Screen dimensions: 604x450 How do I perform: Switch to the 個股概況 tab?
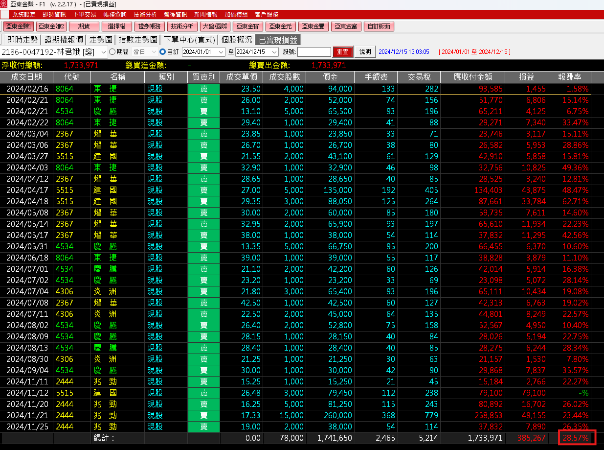click(x=237, y=40)
